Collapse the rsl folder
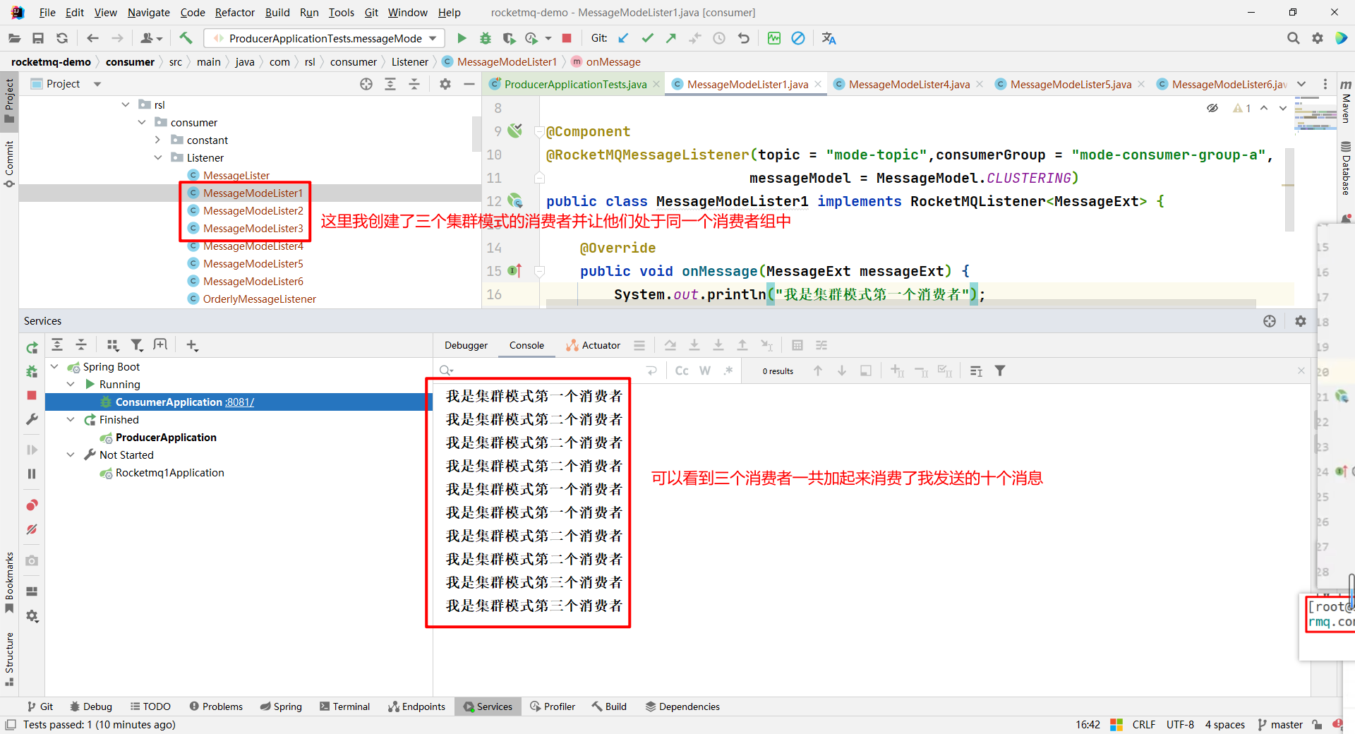Viewport: 1355px width, 734px height. pos(126,104)
